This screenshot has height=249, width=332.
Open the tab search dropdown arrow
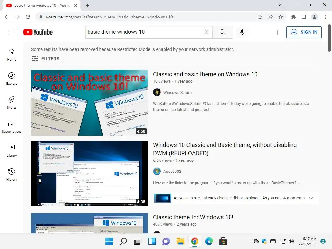click(280, 5)
